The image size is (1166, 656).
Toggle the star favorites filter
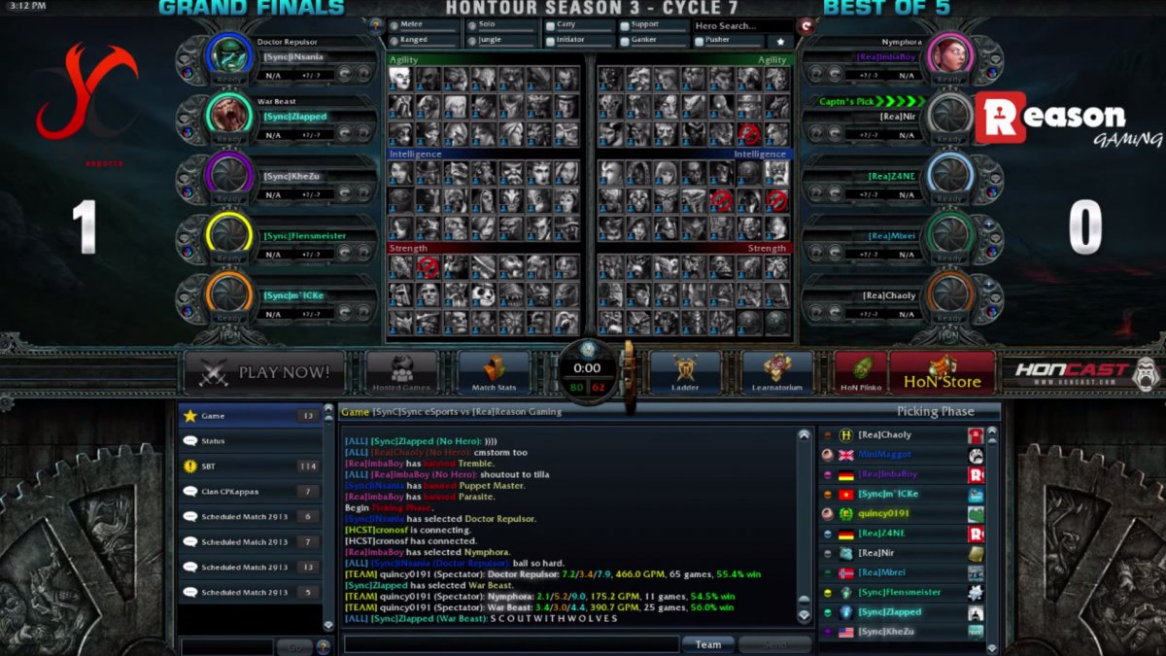pos(779,41)
